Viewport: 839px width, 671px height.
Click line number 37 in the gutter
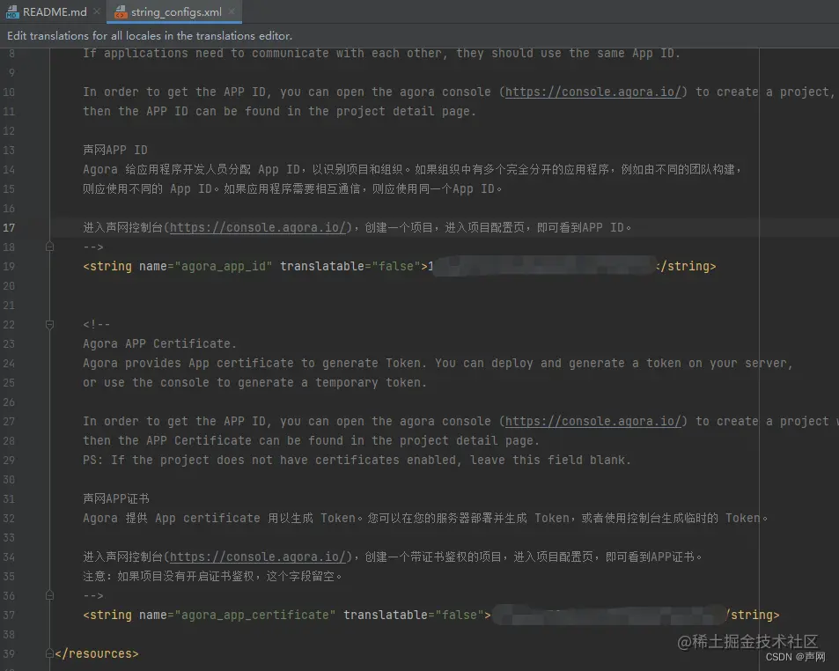(9, 615)
